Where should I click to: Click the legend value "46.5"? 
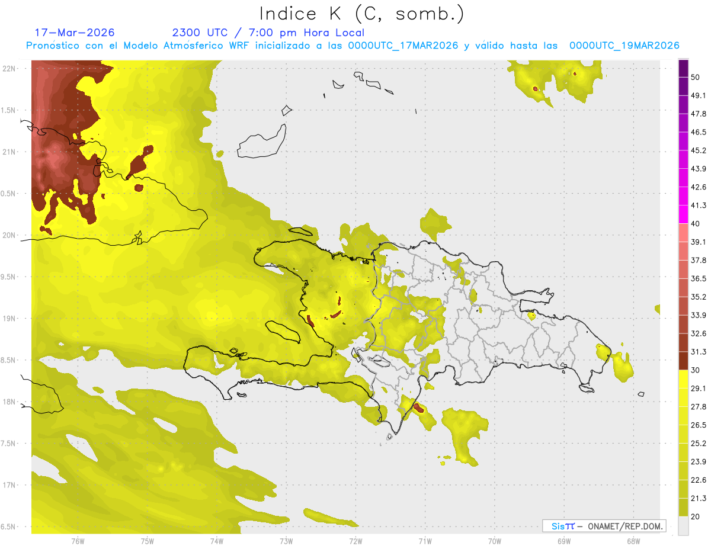699,132
